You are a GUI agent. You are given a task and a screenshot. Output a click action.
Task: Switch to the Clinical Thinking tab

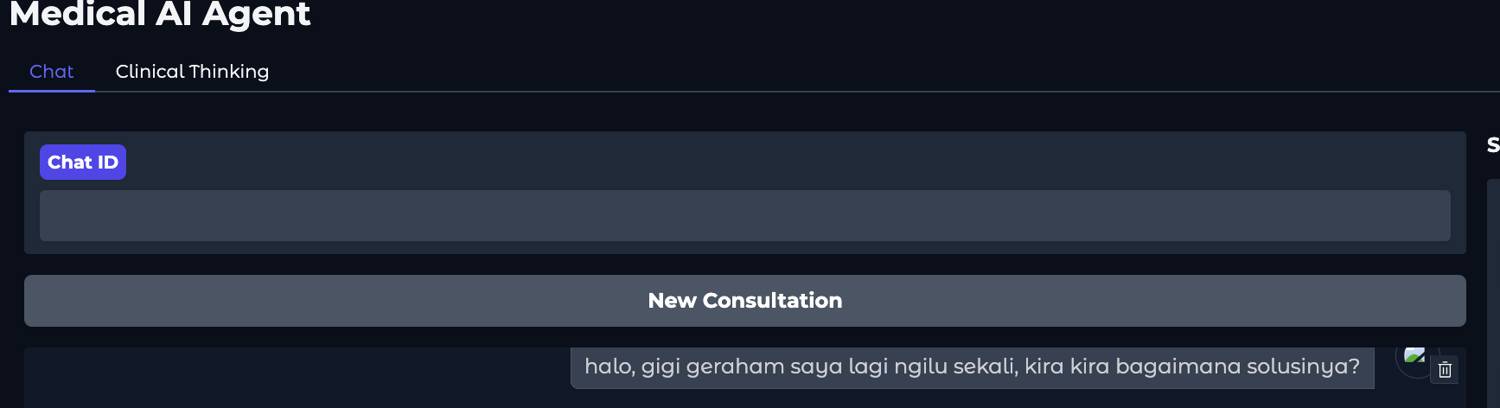[x=192, y=72]
